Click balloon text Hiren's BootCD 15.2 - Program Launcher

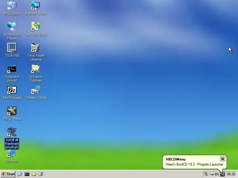pyautogui.click(x=195, y=164)
